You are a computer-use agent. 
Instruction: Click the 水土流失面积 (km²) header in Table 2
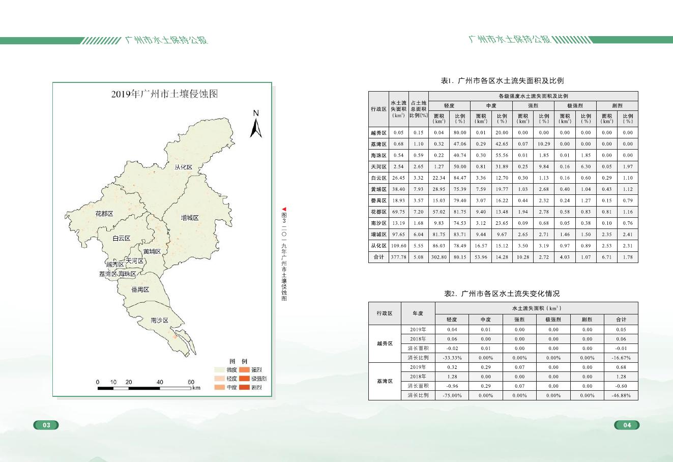[537, 308]
